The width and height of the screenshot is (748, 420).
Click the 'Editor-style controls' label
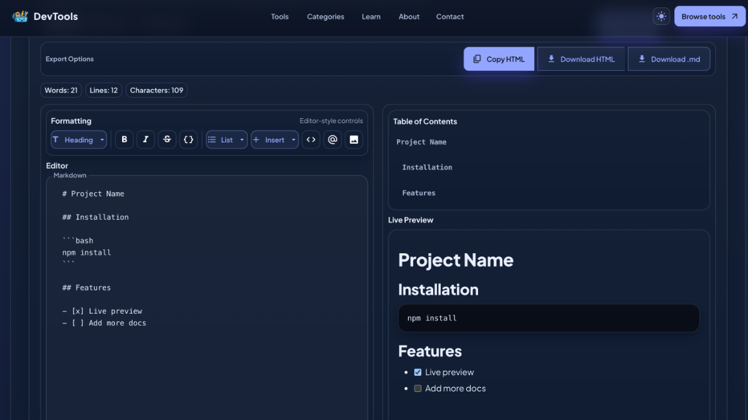331,121
